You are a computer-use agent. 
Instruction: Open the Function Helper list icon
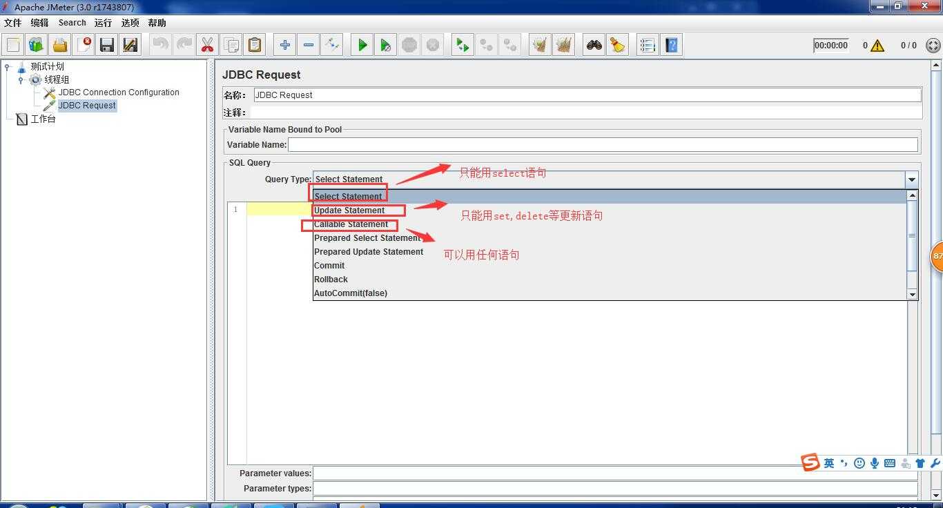pos(648,46)
